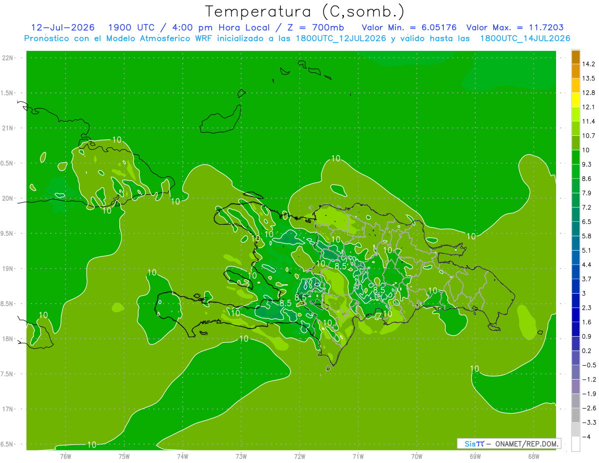The image size is (599, 463).
Task: Click the '20N' latitude axis label
Action: pos(7,198)
